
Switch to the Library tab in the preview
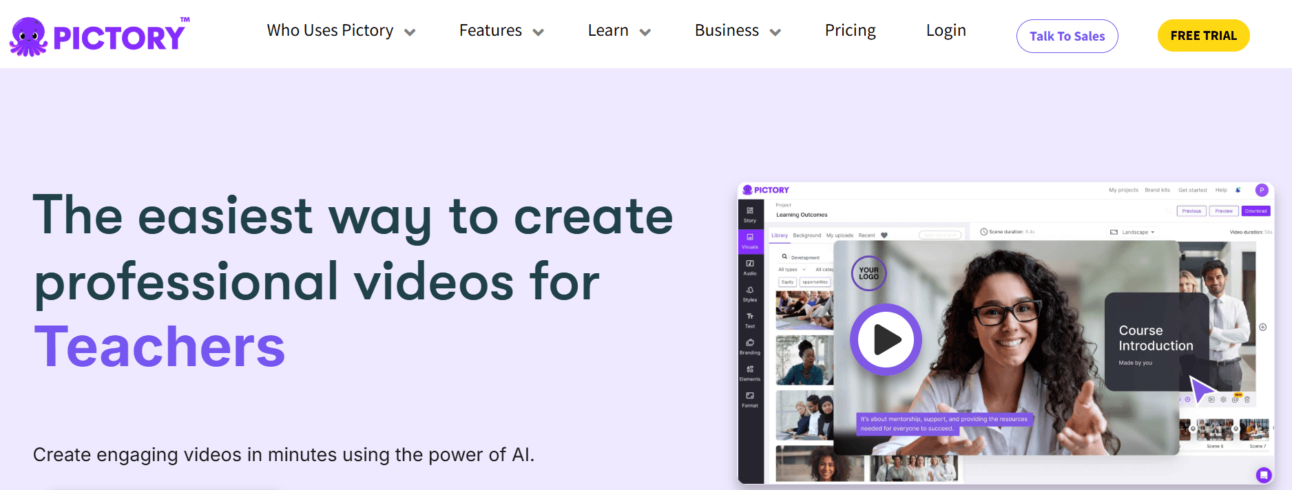pyautogui.click(x=779, y=235)
